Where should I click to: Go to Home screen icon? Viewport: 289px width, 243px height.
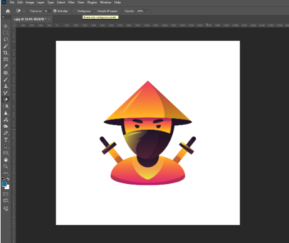(8, 11)
